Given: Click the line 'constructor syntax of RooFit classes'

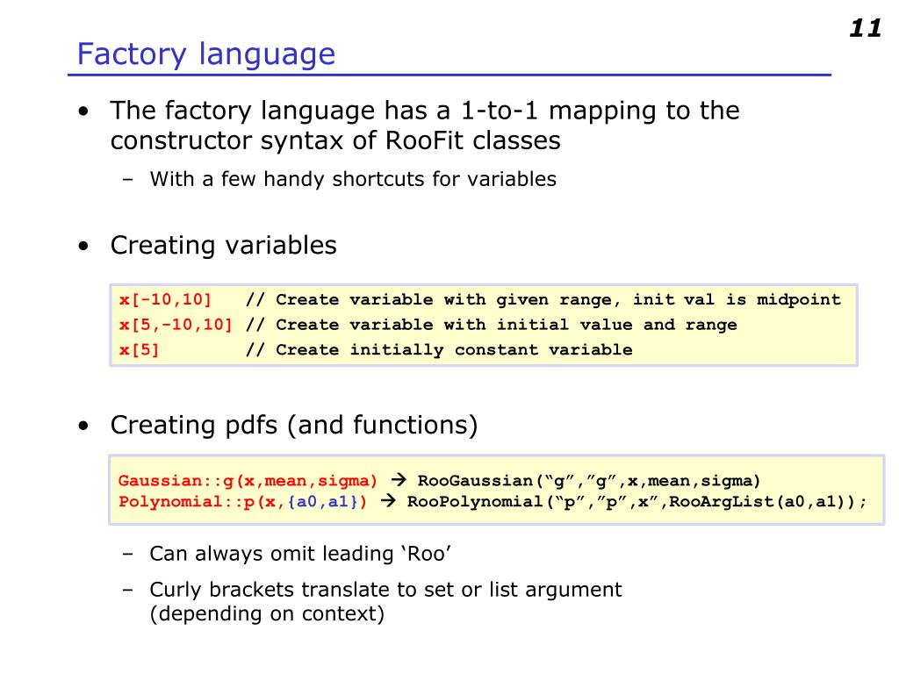Looking at the screenshot, I should pyautogui.click(x=335, y=141).
